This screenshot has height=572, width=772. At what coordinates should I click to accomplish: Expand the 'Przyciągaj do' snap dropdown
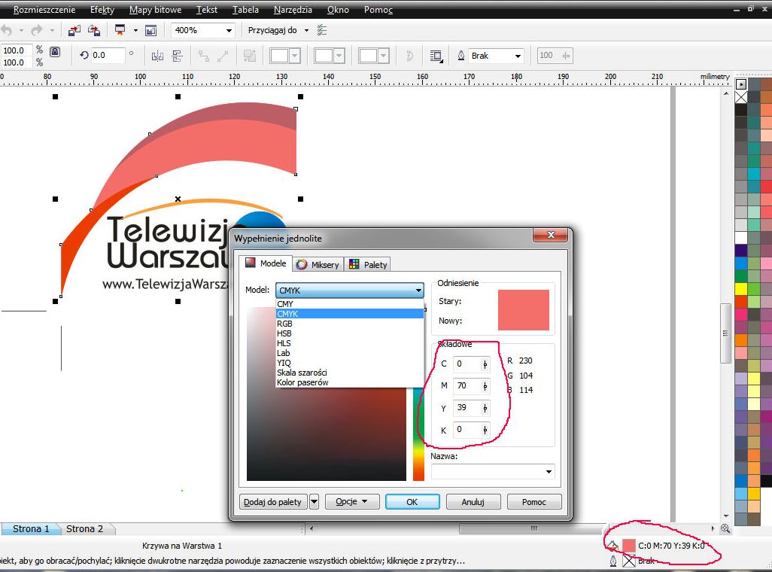[x=306, y=31]
